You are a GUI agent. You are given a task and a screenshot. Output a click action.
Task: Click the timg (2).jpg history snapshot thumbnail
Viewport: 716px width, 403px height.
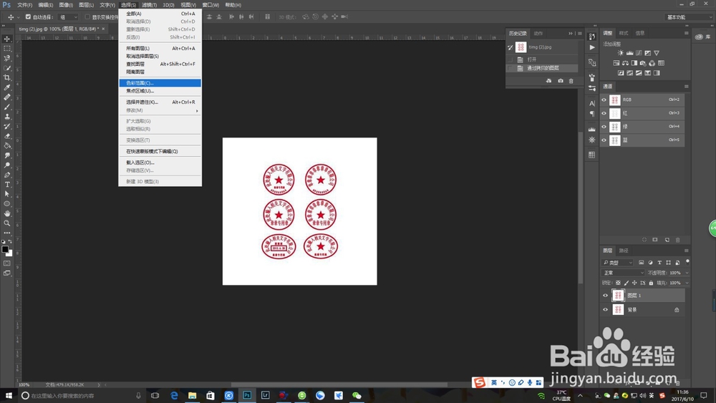click(521, 47)
